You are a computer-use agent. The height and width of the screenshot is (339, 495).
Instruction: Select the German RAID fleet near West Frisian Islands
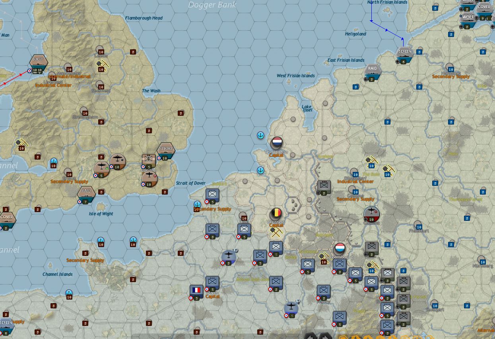(x=373, y=72)
